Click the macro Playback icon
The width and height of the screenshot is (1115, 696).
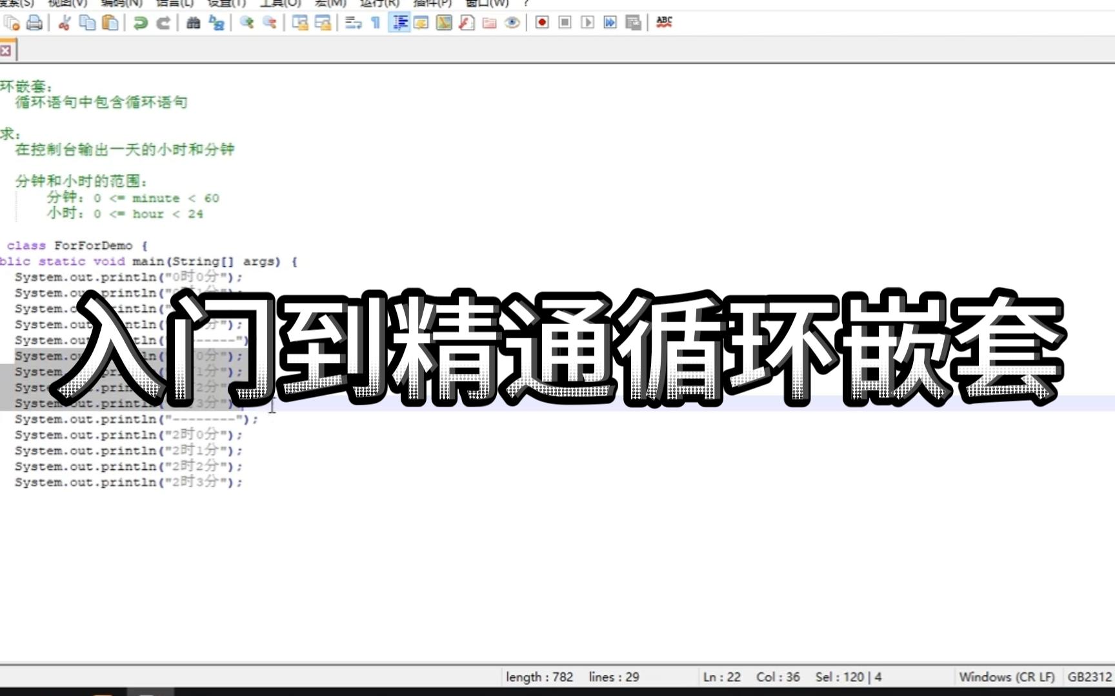click(587, 23)
